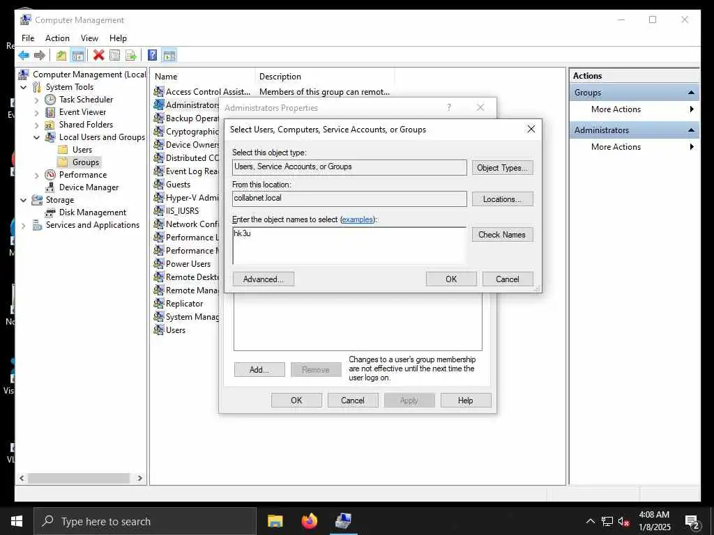The image size is (714, 535).
Task: Open Firefox from the taskbar
Action: [x=309, y=521]
